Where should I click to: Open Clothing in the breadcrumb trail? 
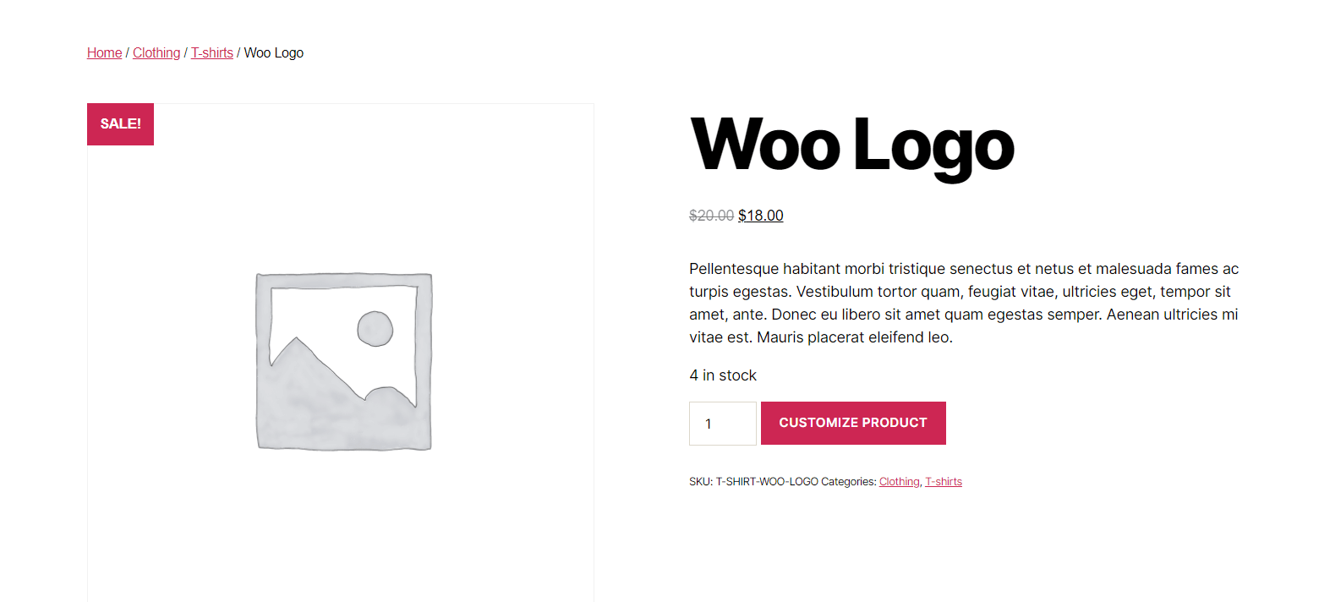point(156,53)
